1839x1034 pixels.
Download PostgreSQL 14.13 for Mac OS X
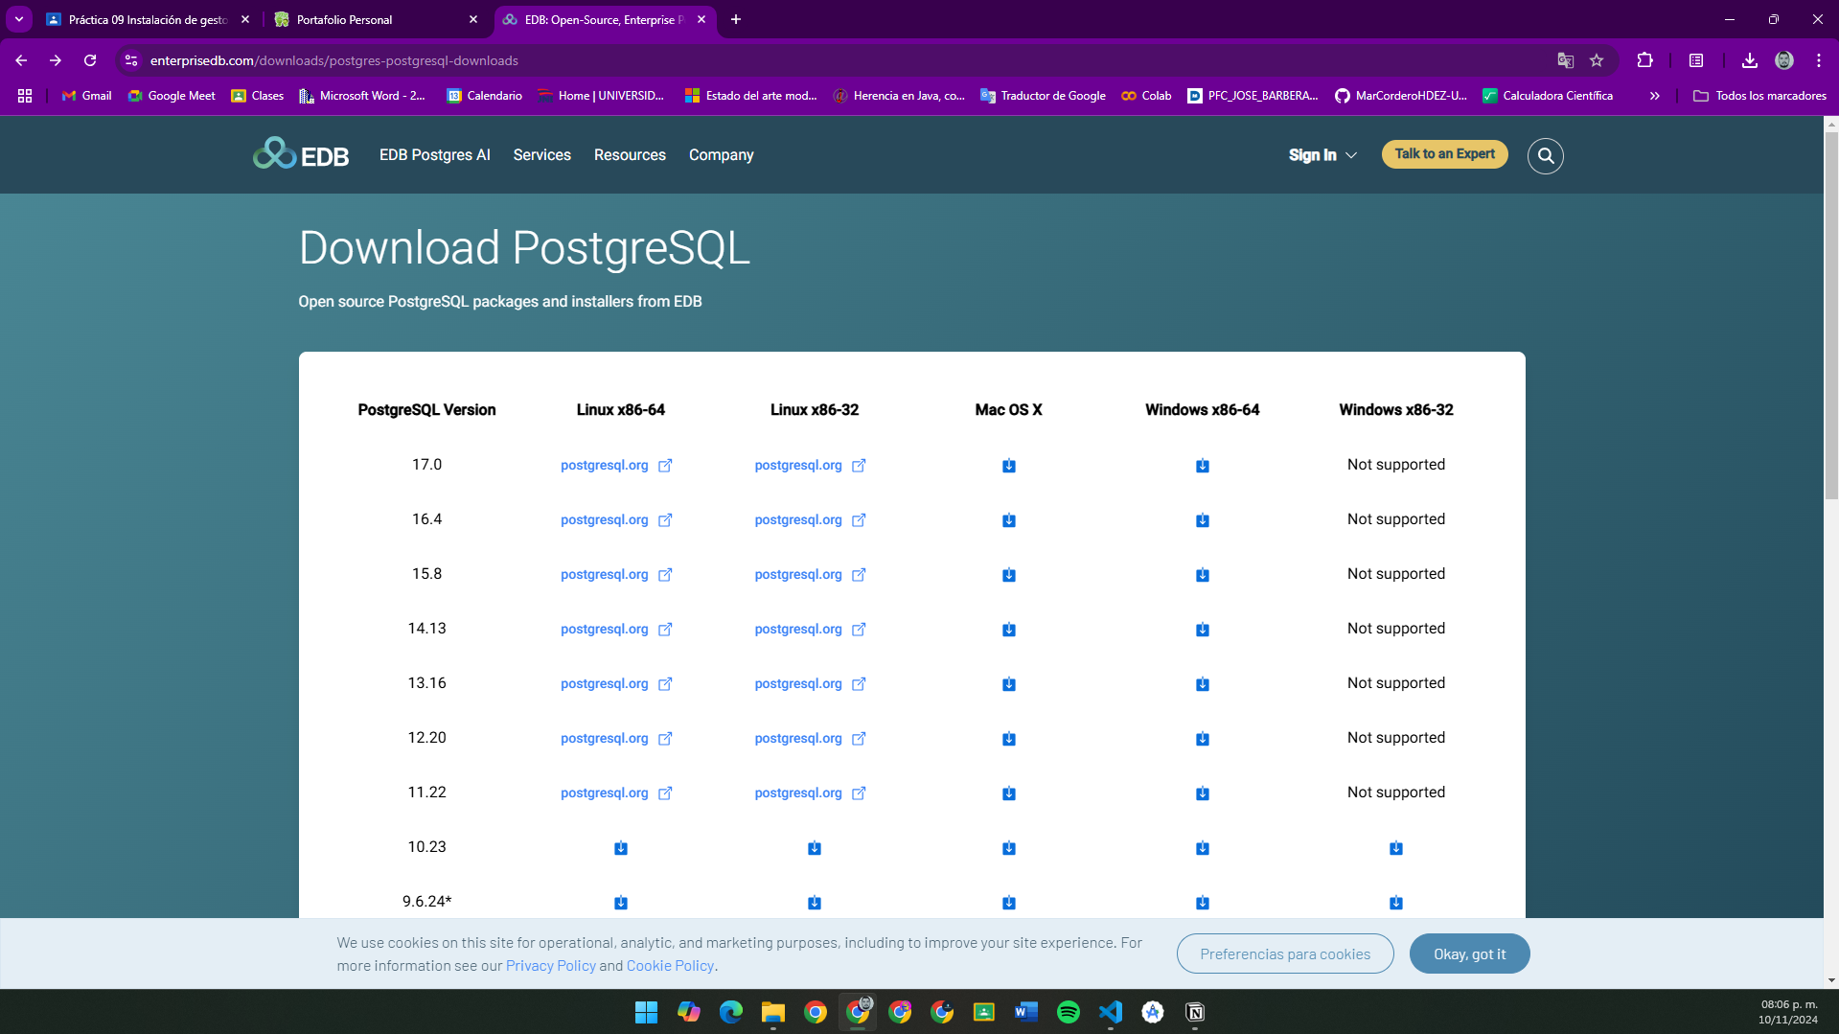point(1009,630)
